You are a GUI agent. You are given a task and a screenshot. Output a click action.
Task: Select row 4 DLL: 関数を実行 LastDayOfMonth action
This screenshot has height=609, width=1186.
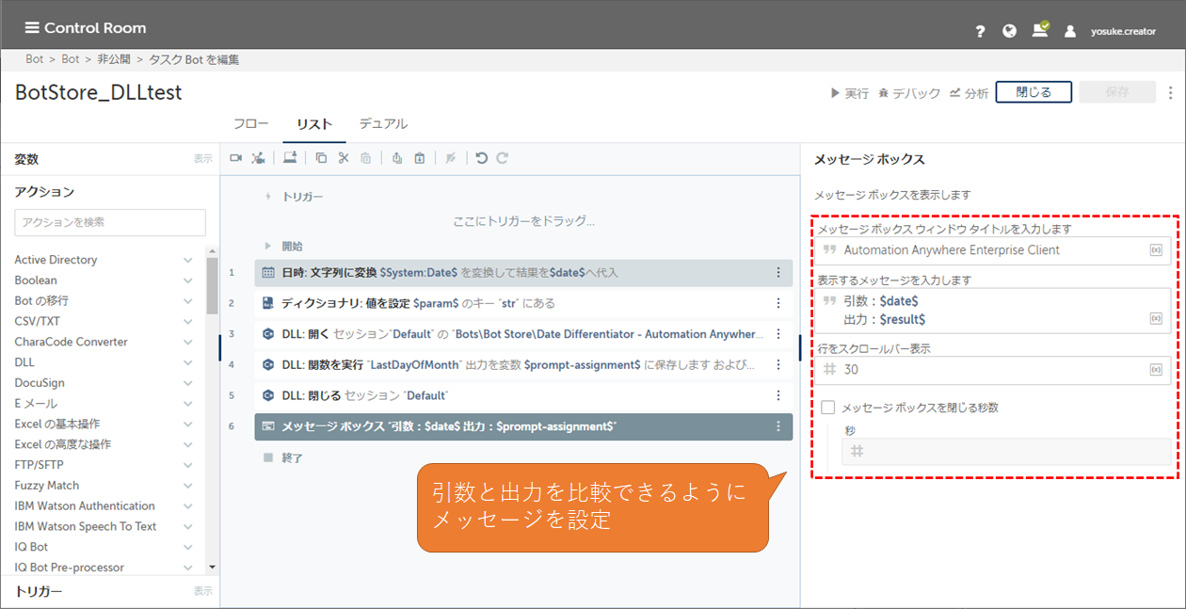(523, 364)
